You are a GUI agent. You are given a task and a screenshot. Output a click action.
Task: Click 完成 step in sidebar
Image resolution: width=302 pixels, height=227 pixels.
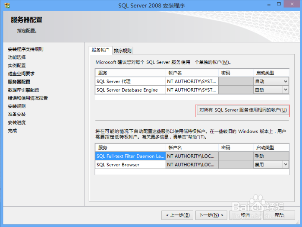13,131
